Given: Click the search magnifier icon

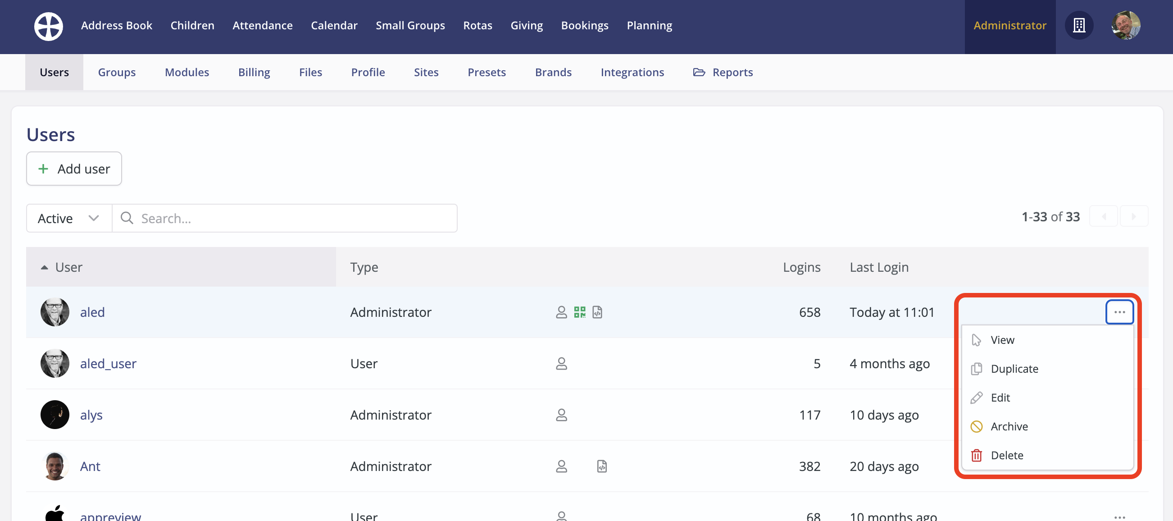Looking at the screenshot, I should click(127, 218).
